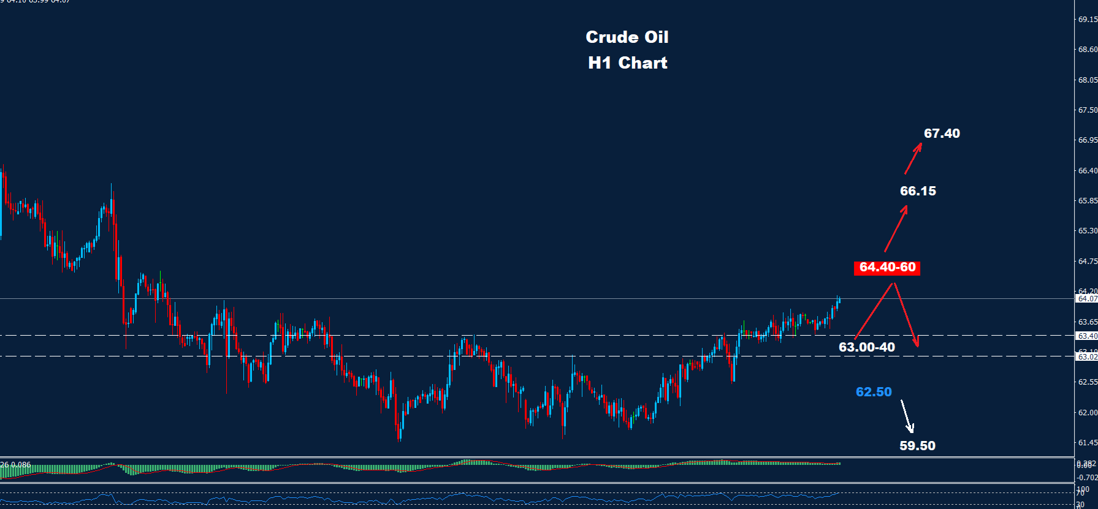The image size is (1098, 509).
Task: Click the latest blue candlestick at 64.07
Action: click(x=838, y=301)
